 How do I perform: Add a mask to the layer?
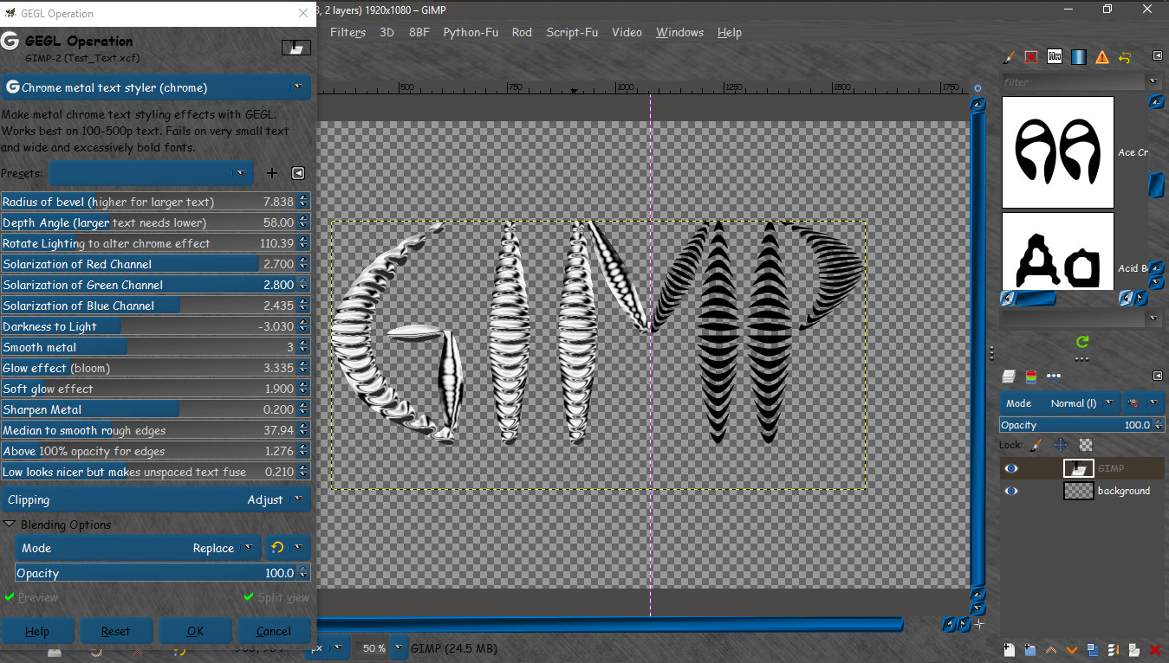(x=1134, y=649)
